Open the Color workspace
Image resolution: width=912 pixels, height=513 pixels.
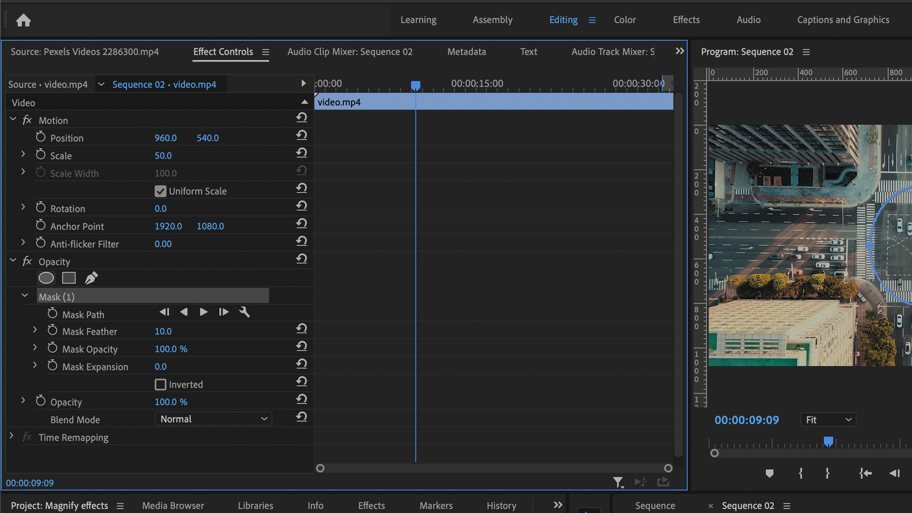[x=625, y=19]
